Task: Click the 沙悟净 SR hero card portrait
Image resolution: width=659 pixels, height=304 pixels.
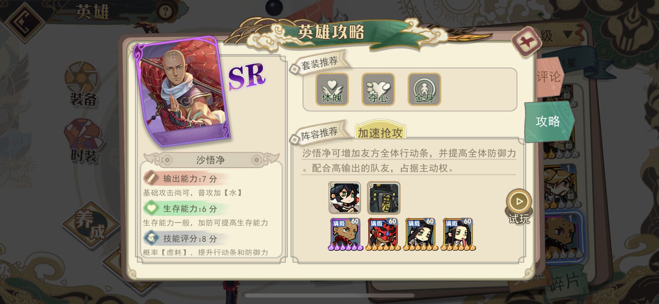Action: click(x=182, y=91)
